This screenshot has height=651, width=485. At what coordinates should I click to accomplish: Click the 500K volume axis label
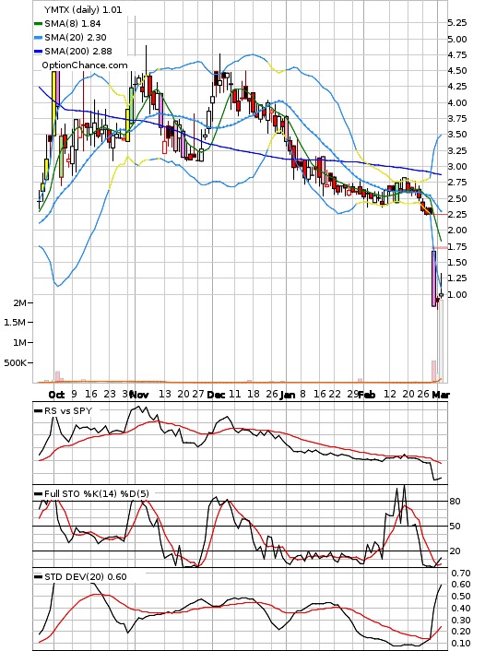coord(16,363)
